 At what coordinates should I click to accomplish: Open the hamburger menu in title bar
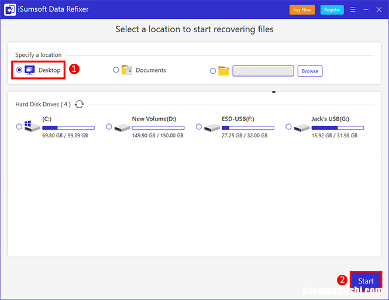pos(353,9)
